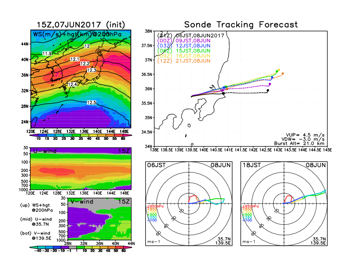Select the '(00Z) 09JST,08JUN' purple legend entry

(184, 41)
